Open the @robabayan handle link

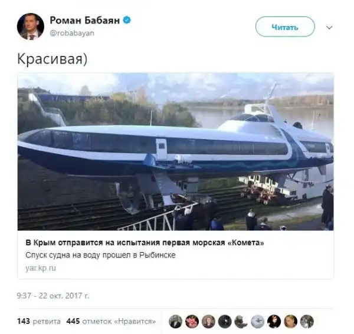pyautogui.click(x=72, y=33)
